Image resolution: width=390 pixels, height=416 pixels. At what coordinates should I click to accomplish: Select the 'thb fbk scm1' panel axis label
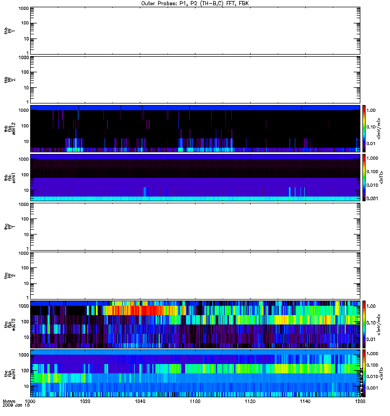(x=9, y=178)
